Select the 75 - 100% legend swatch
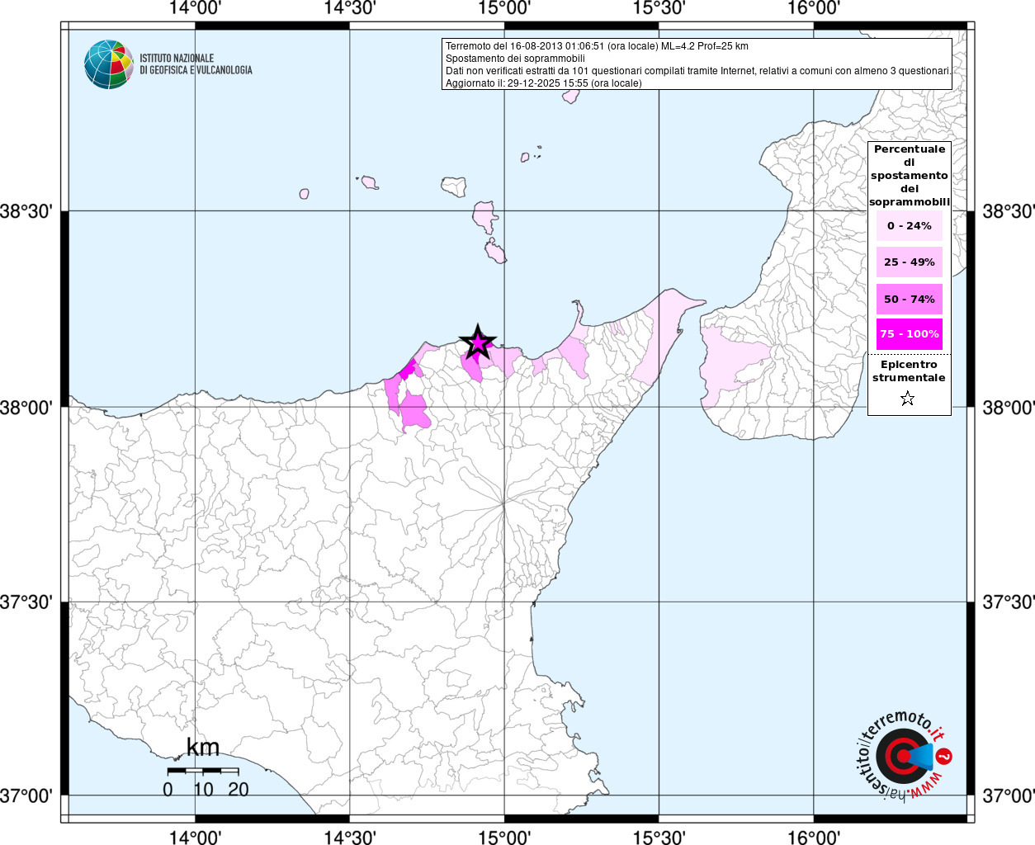The image size is (1035, 845). coord(909,334)
